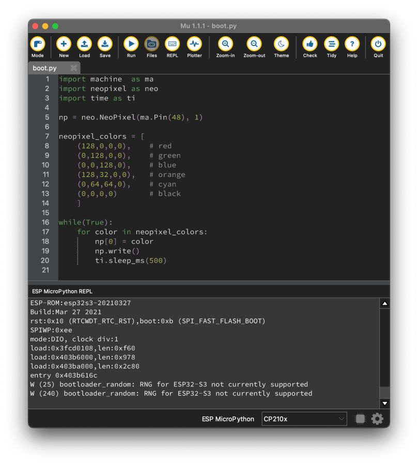Click the 'W (240) bootloader_random' warning line

[171, 393]
